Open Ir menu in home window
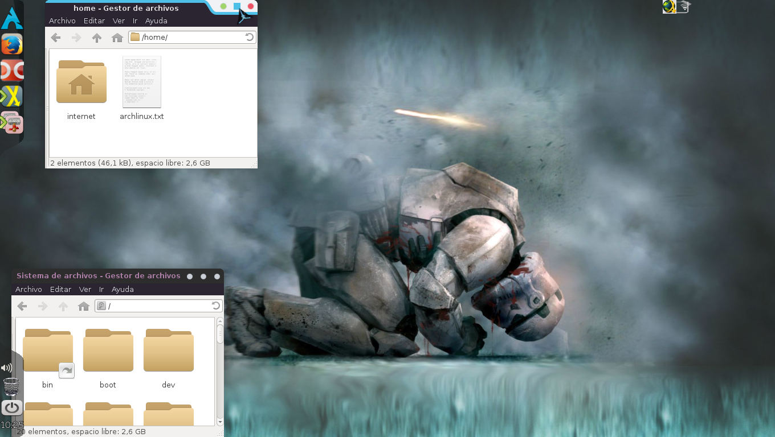Screen dimensions: 775x437 [x=135, y=20]
